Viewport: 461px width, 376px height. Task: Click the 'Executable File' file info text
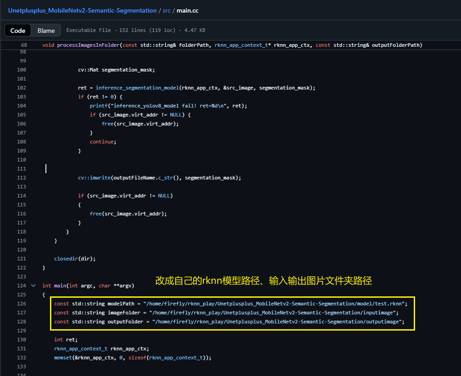[x=89, y=30]
